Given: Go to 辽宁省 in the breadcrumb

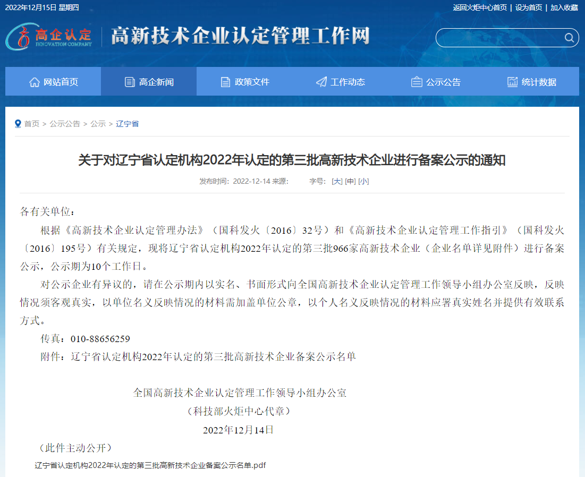Looking at the screenshot, I should click(x=127, y=124).
